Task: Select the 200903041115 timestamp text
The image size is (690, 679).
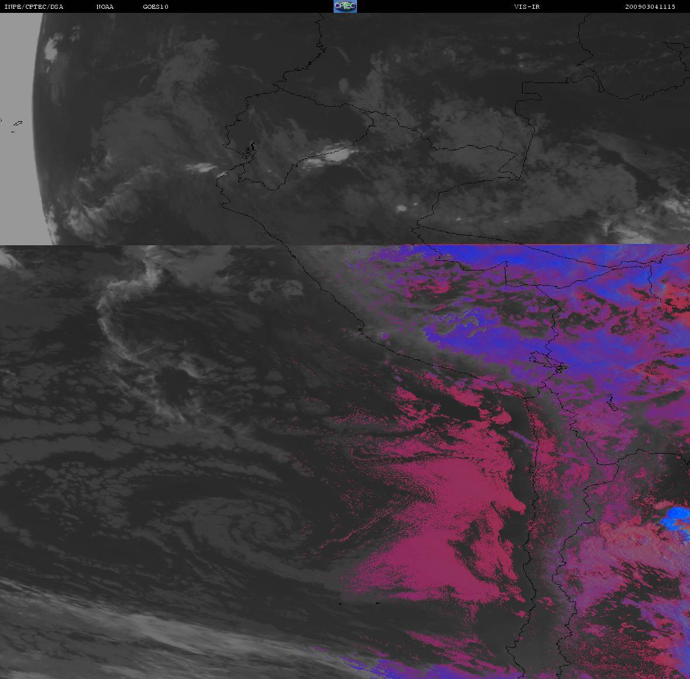Action: (x=650, y=7)
